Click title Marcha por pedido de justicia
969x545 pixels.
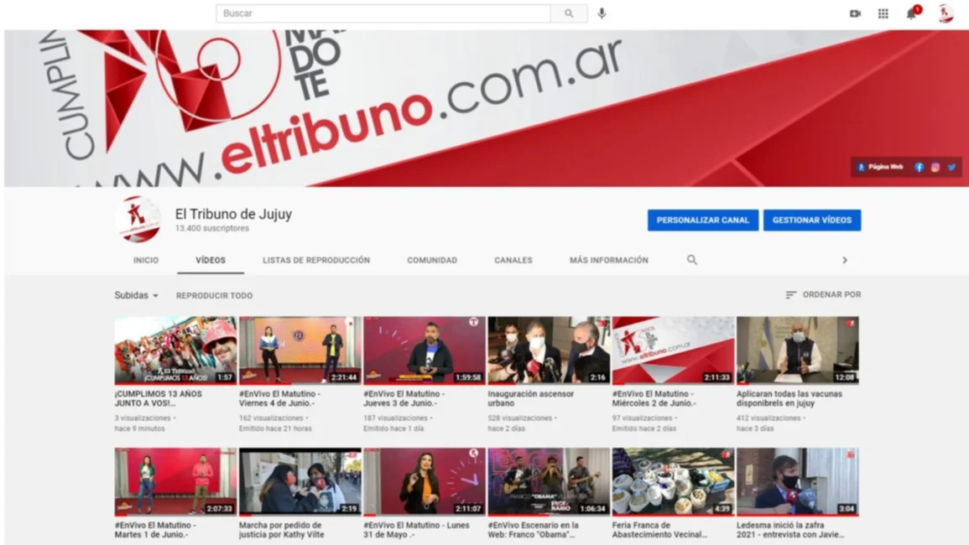click(x=282, y=530)
